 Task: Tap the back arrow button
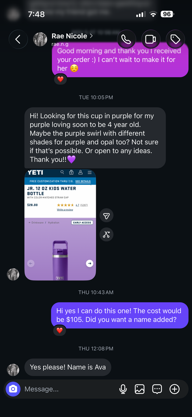coord(18,39)
